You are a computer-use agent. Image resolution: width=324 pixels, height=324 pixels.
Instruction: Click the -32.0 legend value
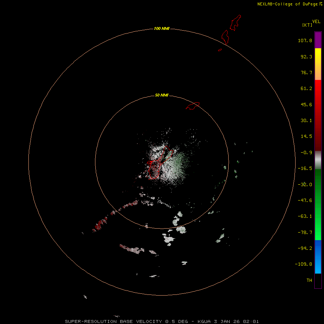click(305, 185)
